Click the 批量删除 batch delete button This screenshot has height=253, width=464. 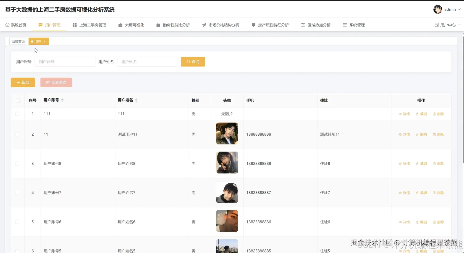click(x=56, y=82)
